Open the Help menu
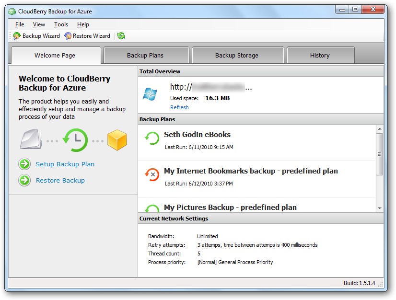396x300 pixels. pyautogui.click(x=83, y=24)
